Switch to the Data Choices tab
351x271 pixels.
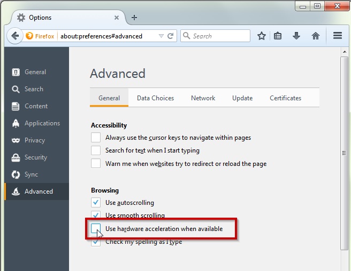click(x=155, y=98)
